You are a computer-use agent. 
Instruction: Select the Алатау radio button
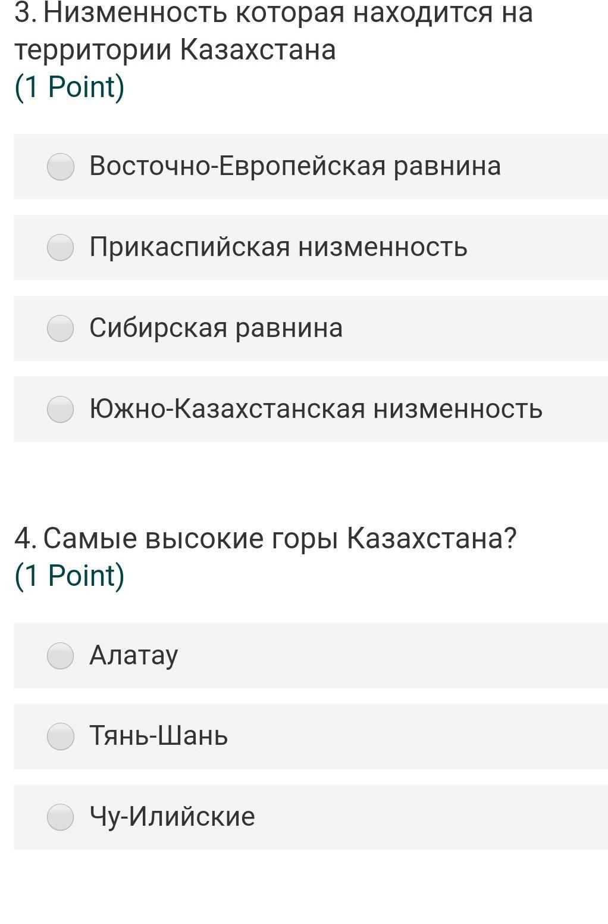point(60,656)
